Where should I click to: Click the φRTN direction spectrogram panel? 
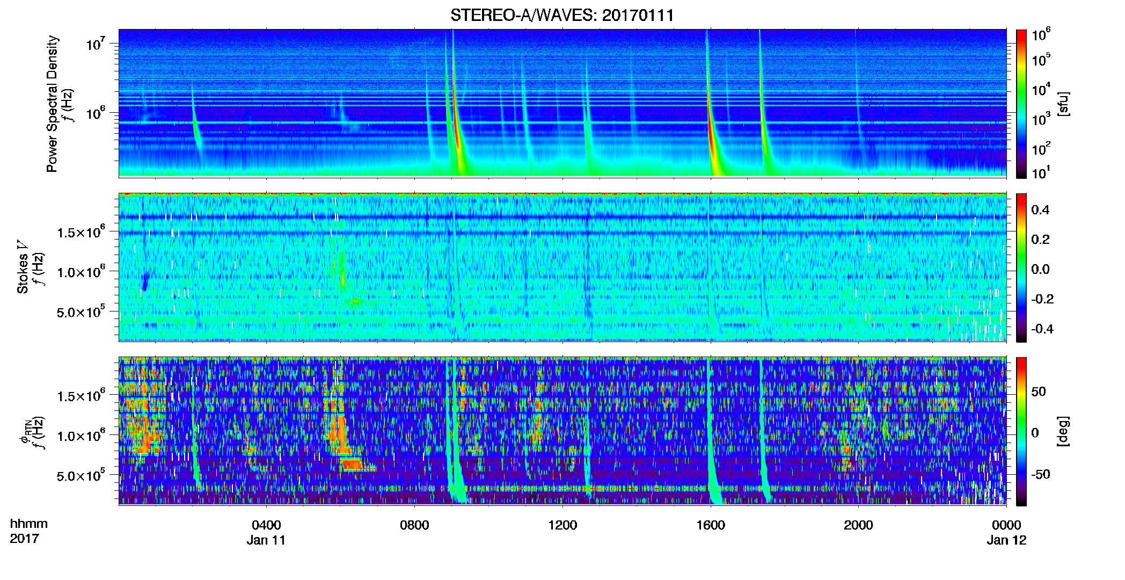tap(562, 431)
